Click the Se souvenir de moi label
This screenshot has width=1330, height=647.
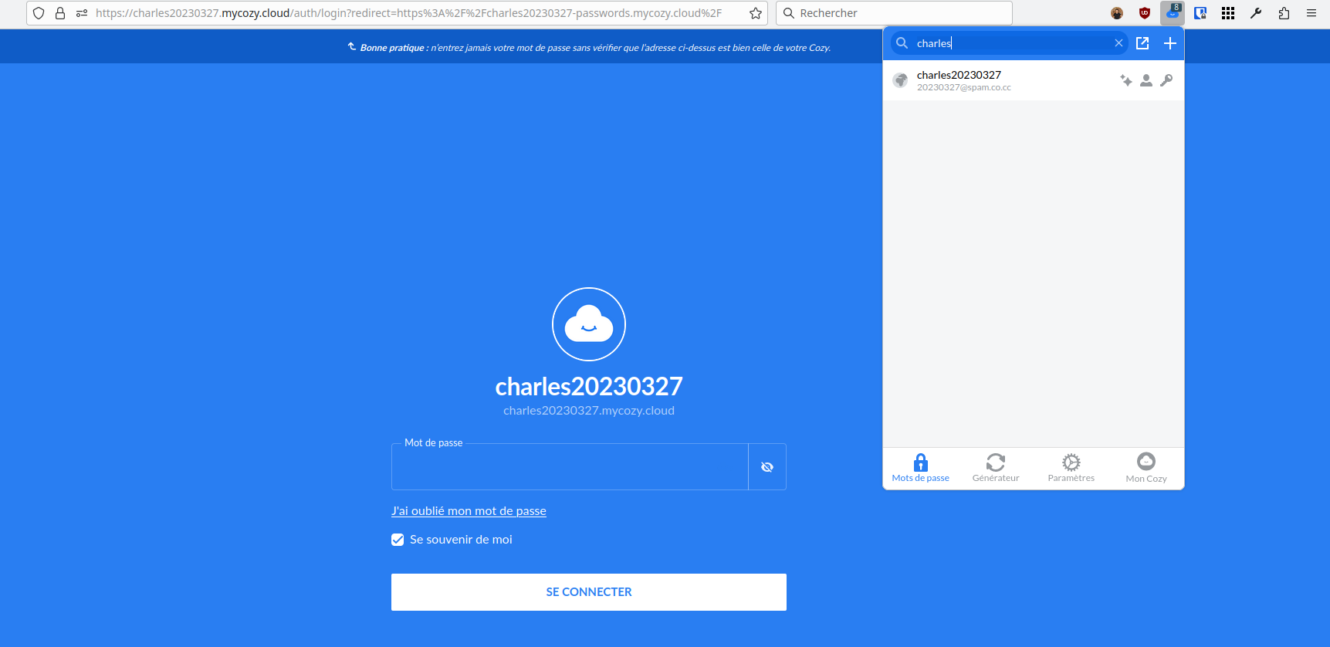tap(461, 540)
